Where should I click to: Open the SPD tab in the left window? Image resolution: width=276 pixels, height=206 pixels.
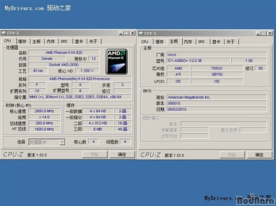pyautogui.click(x=64, y=41)
